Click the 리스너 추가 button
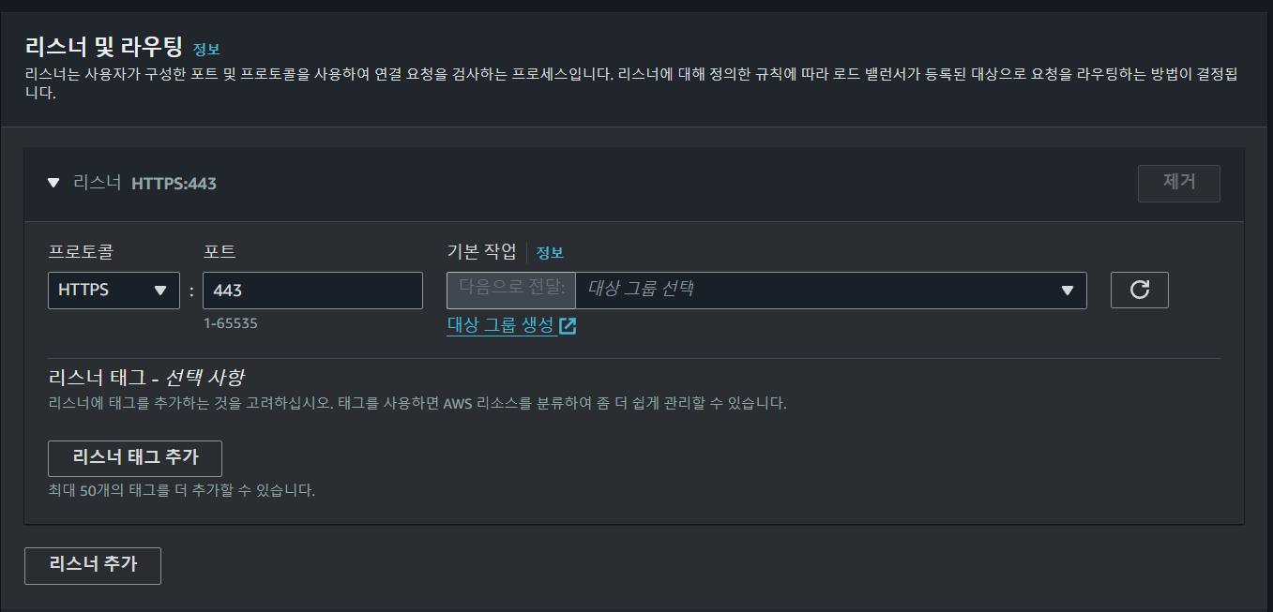 [93, 566]
